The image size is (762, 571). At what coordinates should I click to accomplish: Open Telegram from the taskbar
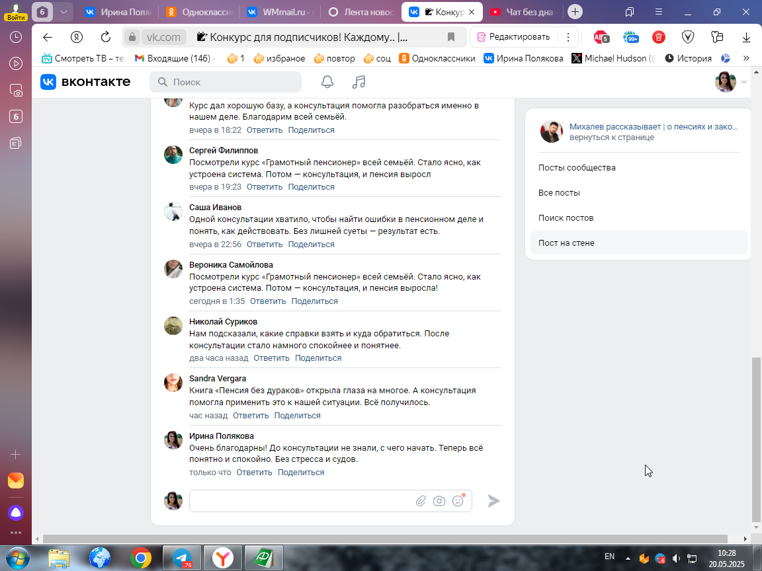[183, 558]
